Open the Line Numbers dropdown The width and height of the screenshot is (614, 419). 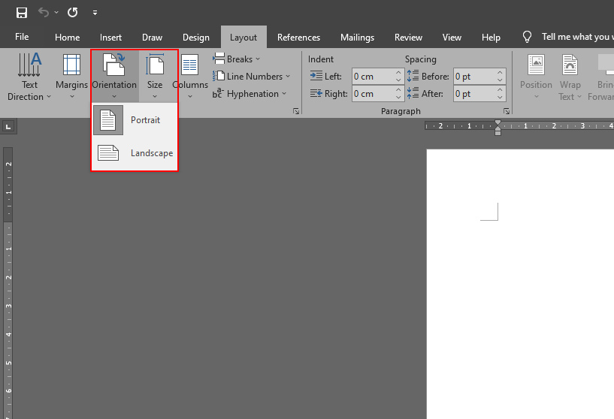[252, 77]
